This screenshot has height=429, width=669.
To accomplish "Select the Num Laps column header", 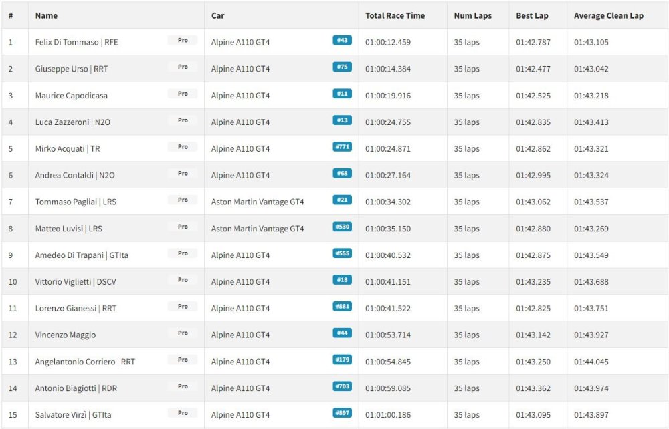I will point(473,16).
